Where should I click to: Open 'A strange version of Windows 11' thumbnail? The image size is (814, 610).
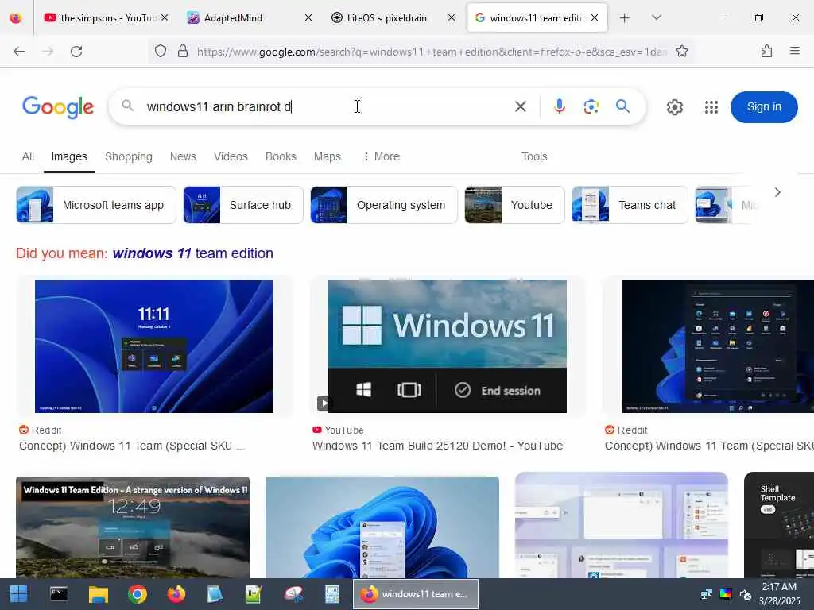click(133, 527)
